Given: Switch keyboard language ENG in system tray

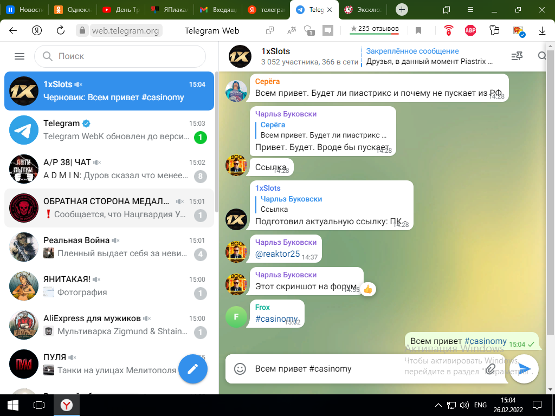Looking at the screenshot, I should point(480,405).
